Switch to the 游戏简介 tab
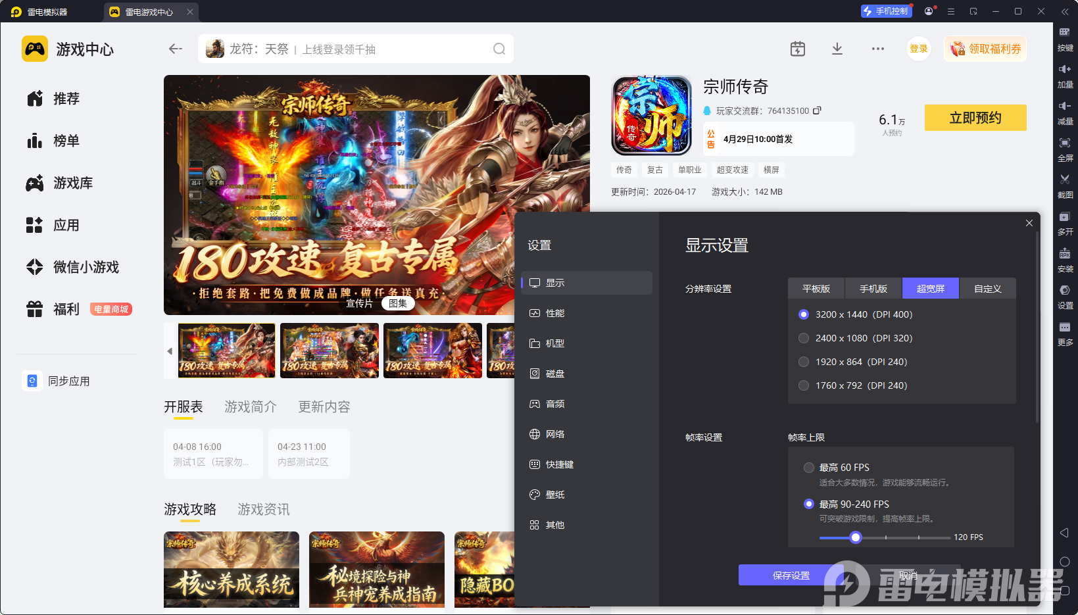This screenshot has height=615, width=1078. [x=251, y=407]
